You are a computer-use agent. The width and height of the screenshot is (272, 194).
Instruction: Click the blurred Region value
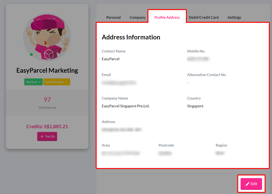(220, 153)
